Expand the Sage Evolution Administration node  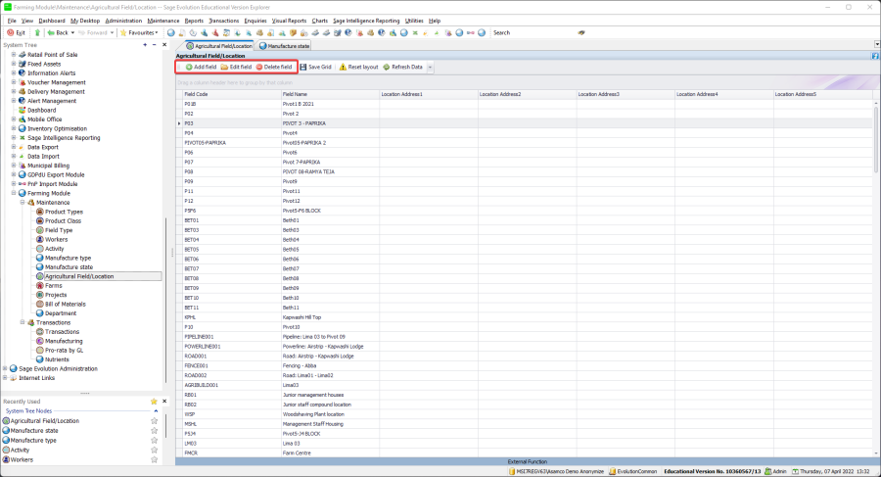(x=6, y=368)
